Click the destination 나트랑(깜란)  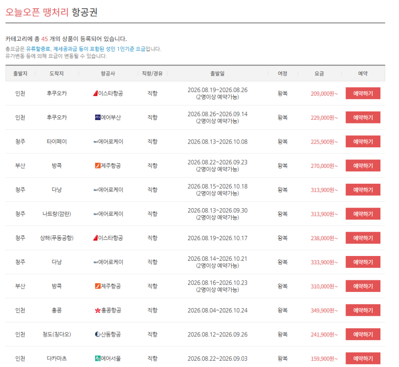pyautogui.click(x=56, y=214)
